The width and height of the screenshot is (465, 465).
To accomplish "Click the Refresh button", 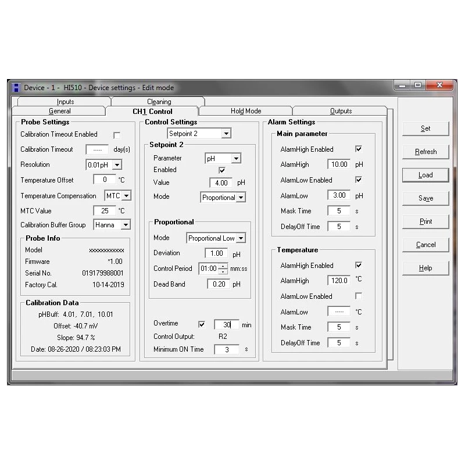I will 425,152.
